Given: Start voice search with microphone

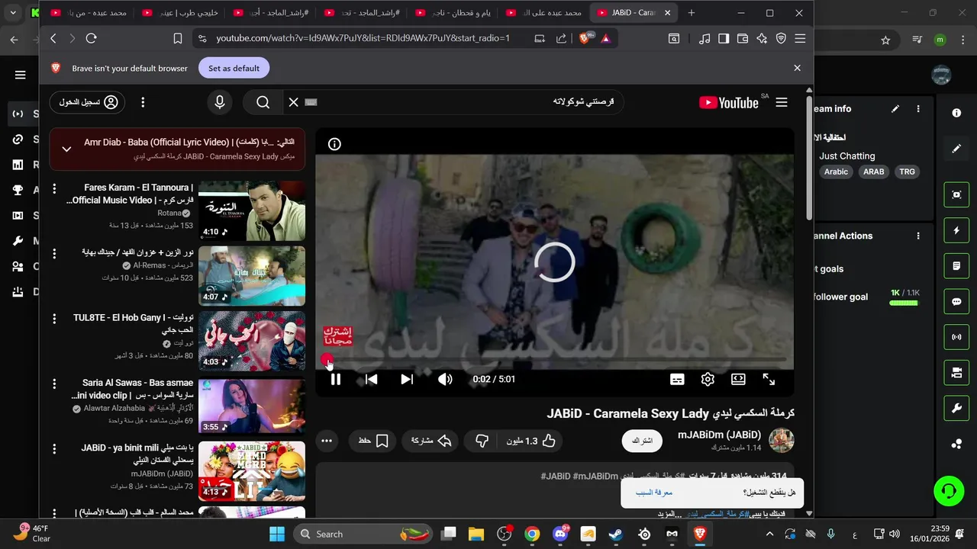Looking at the screenshot, I should (220, 102).
